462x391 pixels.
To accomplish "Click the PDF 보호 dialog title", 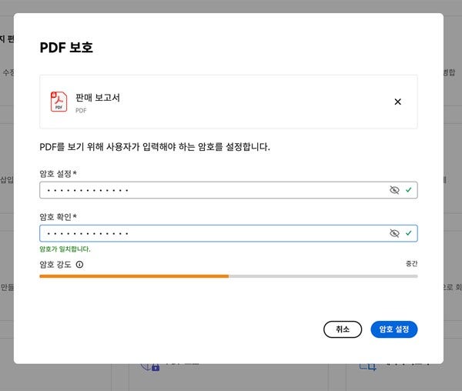I will (x=66, y=48).
